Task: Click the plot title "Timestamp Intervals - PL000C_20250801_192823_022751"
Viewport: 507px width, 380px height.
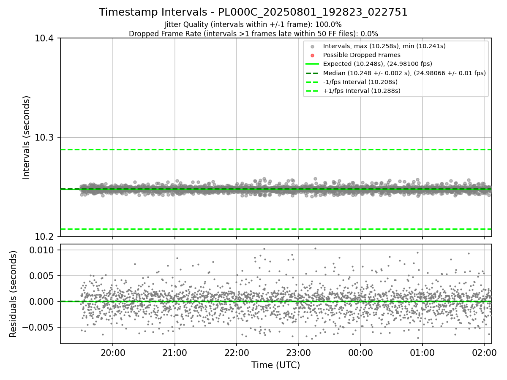Action: [253, 12]
